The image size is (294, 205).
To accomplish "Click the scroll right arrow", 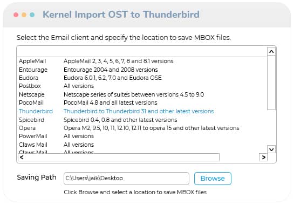I will [x=263, y=157].
